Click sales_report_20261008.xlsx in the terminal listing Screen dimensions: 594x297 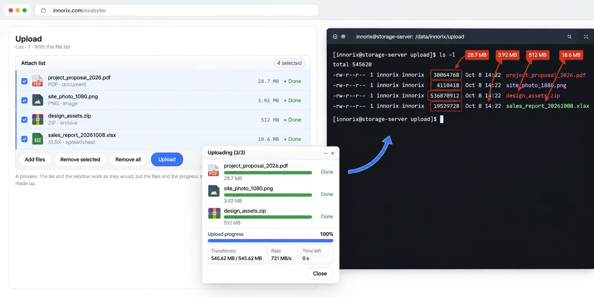pyautogui.click(x=547, y=106)
